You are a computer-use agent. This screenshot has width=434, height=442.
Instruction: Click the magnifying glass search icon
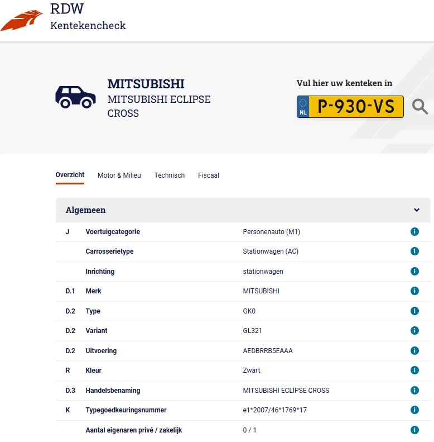coord(420,106)
